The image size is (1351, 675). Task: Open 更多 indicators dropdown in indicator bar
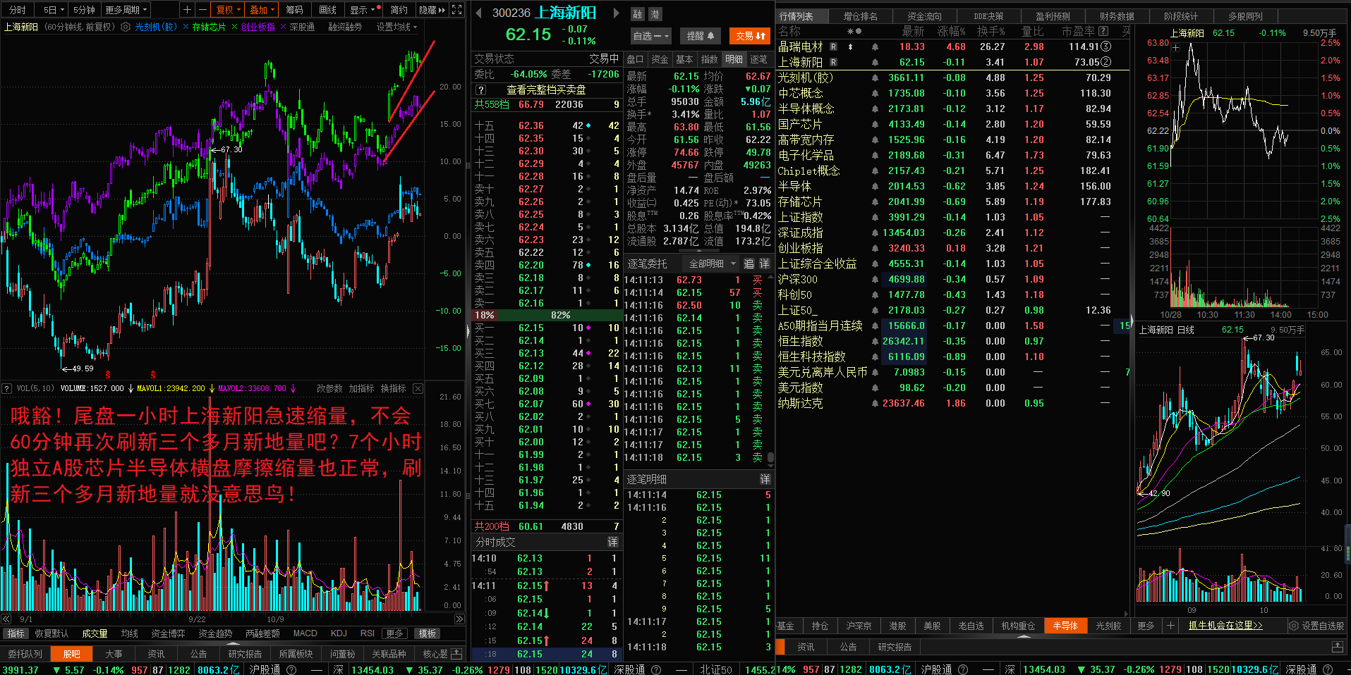[395, 633]
